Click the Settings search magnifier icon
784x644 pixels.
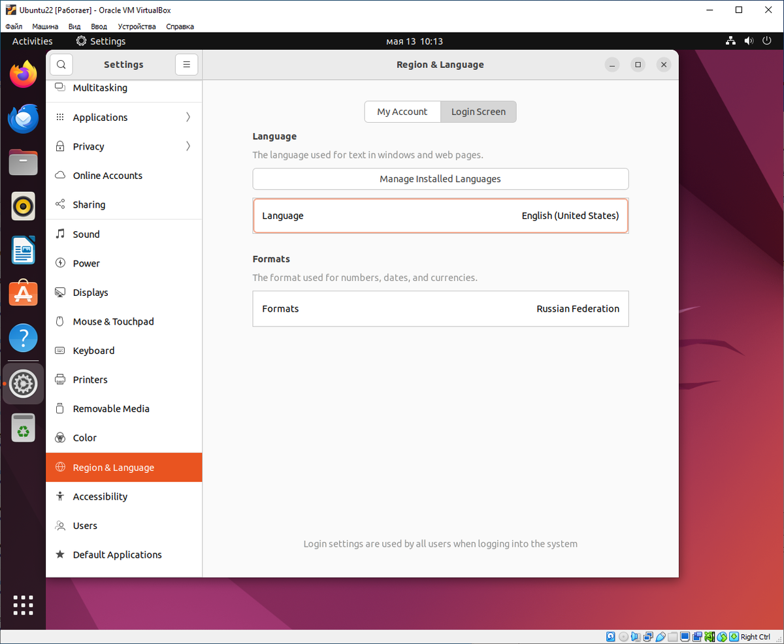(x=61, y=65)
